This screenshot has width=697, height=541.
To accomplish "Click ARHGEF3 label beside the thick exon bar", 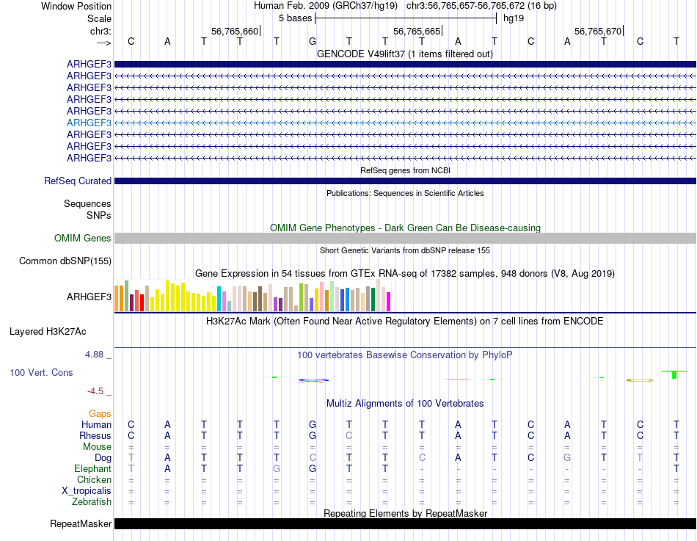I will click(89, 64).
